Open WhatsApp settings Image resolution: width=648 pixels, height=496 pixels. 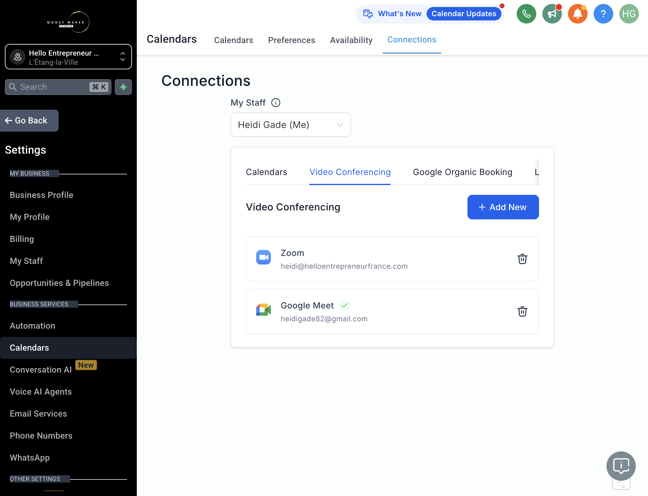coord(30,458)
